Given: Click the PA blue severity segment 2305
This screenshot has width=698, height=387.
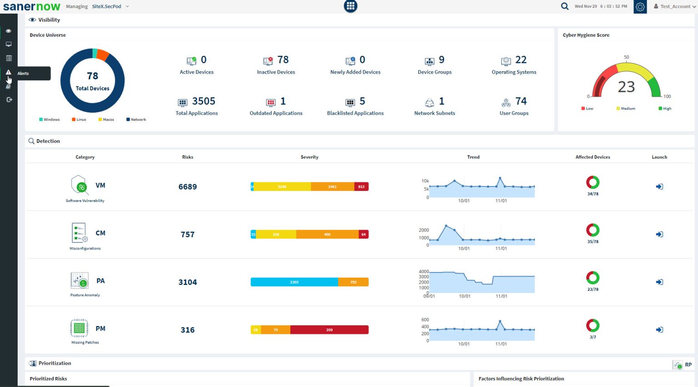Looking at the screenshot, I should pos(294,282).
